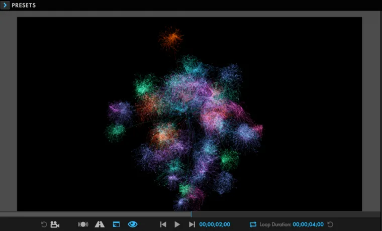Click the Loop Duration label
Viewport: 382px width, 231px height.
coord(275,224)
